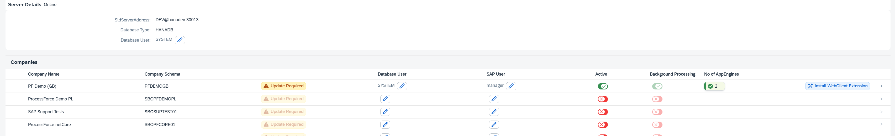Expand PF Demo (GB) row details chevron
895x136 pixels.
pos(881,86)
